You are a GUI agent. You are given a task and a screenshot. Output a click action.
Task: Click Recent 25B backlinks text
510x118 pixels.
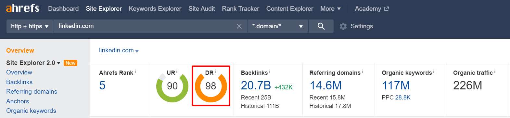point(256,98)
